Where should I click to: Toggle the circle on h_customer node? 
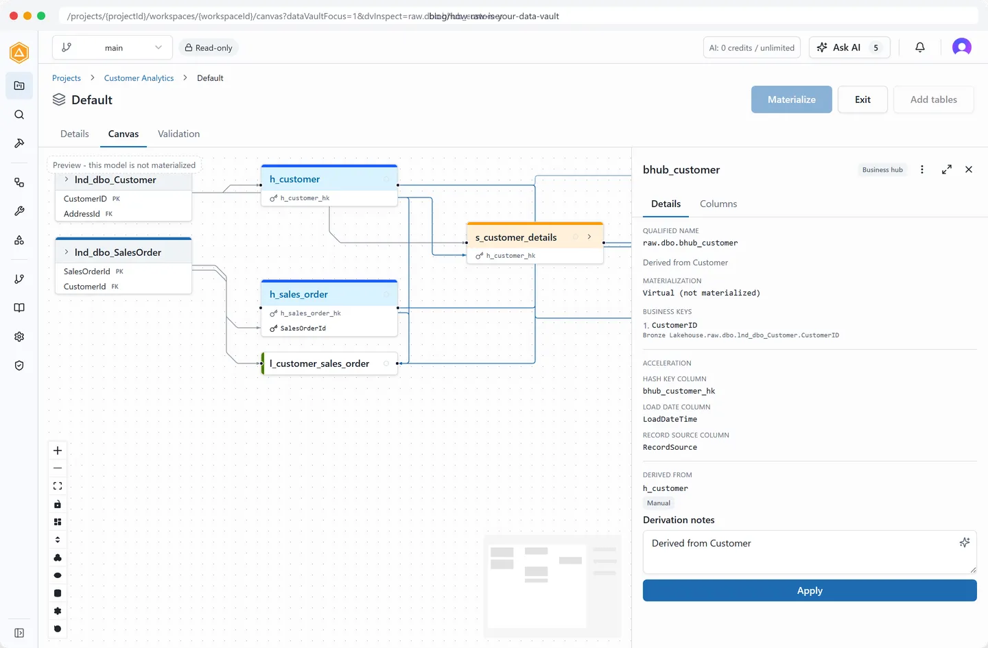386,179
